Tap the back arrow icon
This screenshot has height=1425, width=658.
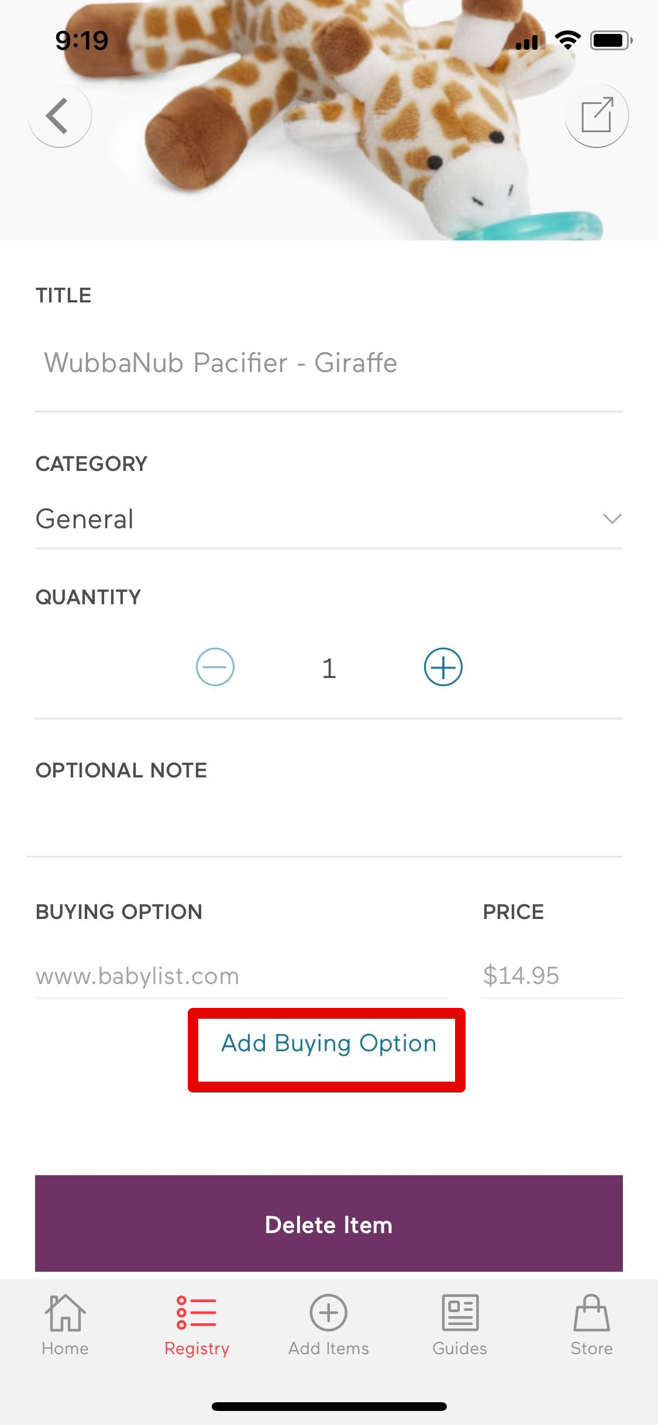(x=60, y=115)
